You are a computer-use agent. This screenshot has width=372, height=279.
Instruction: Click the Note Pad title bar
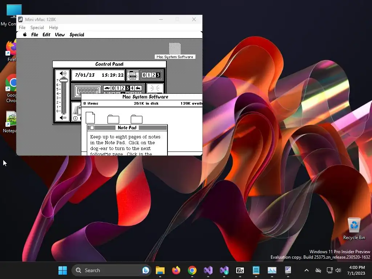(x=127, y=128)
